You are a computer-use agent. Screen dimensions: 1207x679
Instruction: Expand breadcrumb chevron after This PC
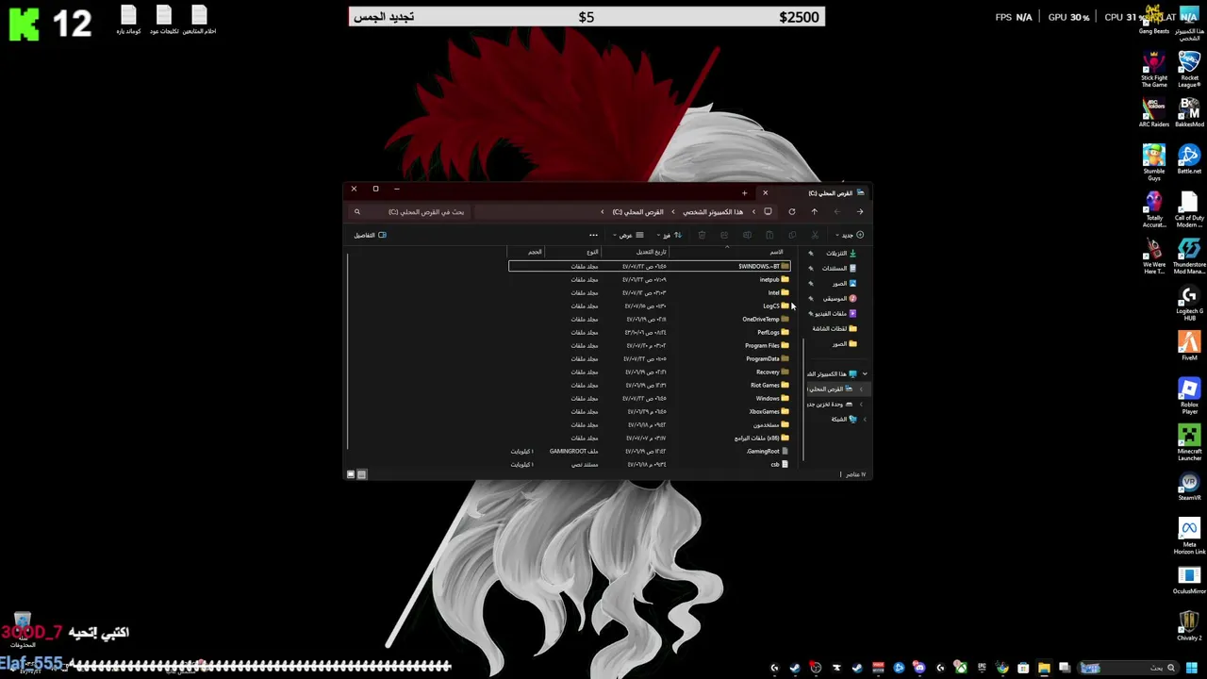tap(673, 211)
